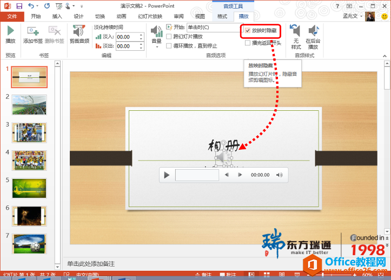Screen dimensions: 391x280
Task: Click the audio player mute speaker icon
Action: tap(280, 175)
